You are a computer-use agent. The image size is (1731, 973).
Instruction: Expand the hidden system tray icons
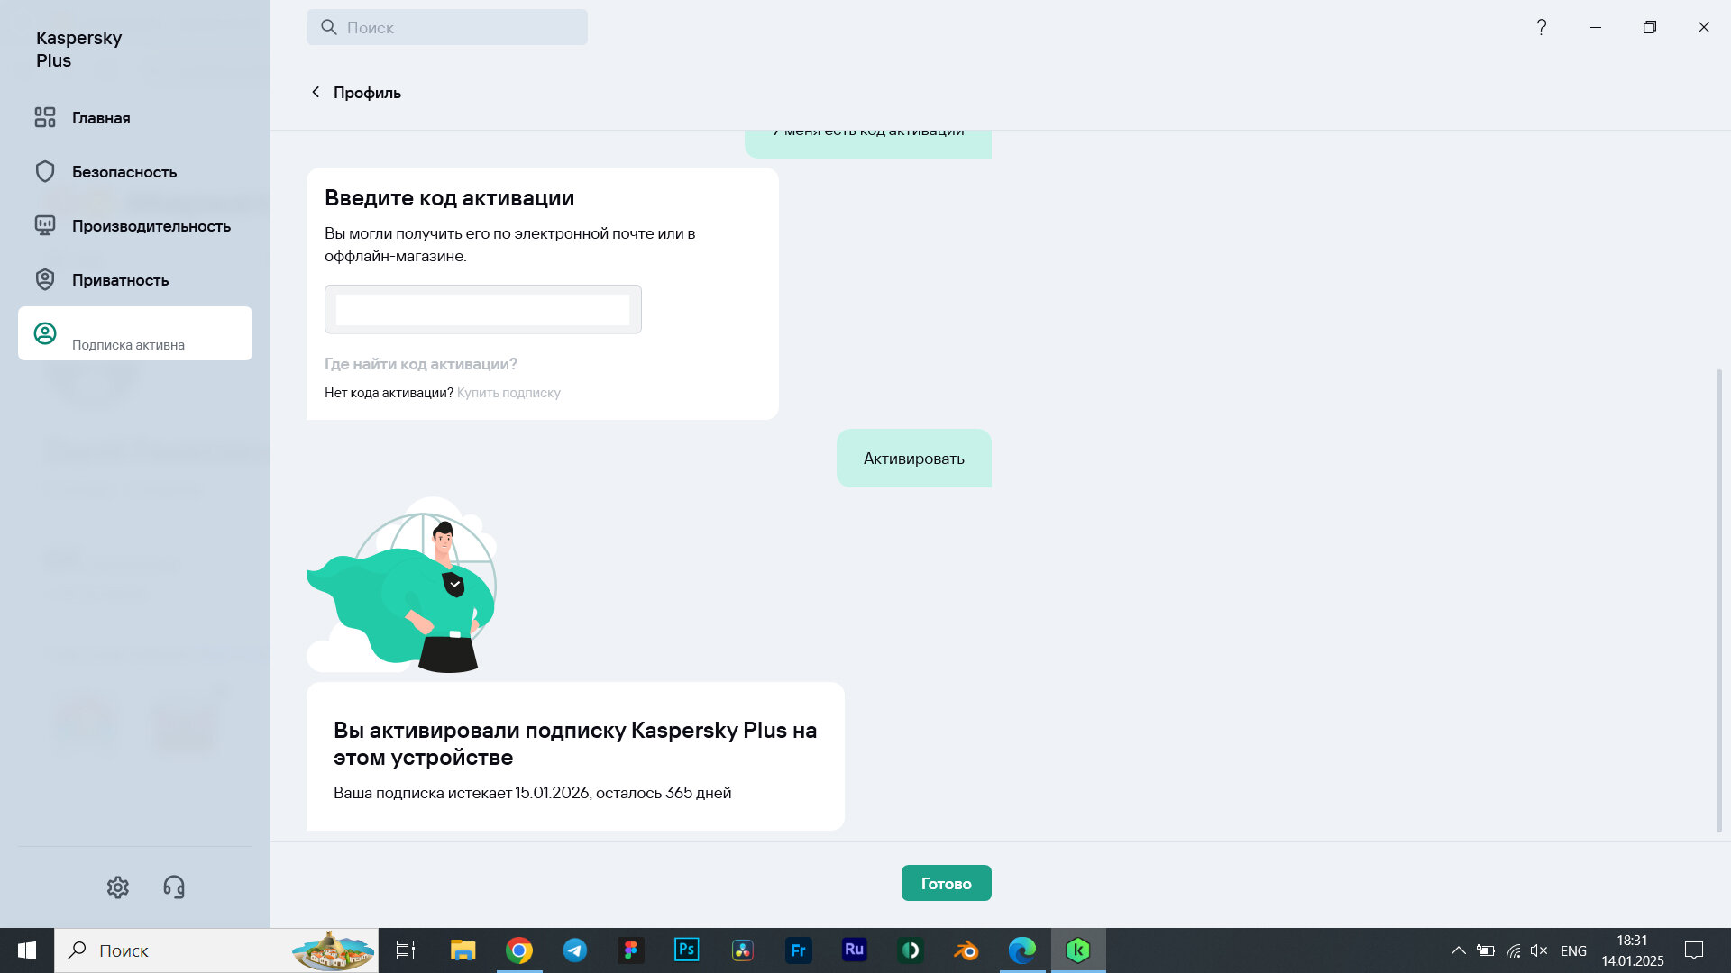(1458, 950)
